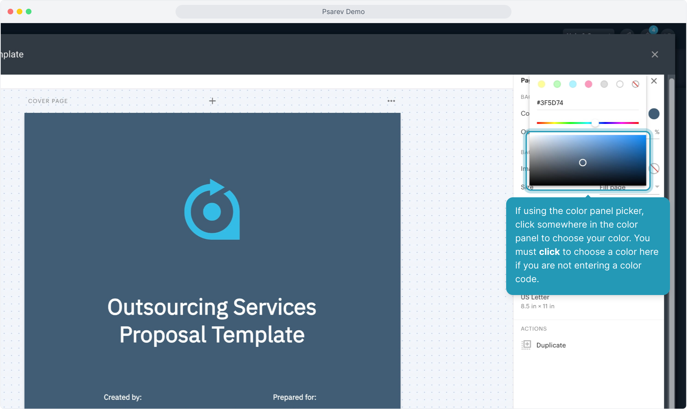Click the hex code field #3F5D74
The height and width of the screenshot is (409, 687).
pos(587,103)
